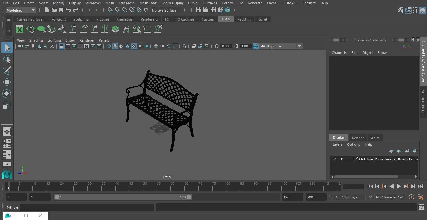Choose the Paint Selection tool
427x220 pixels.
coord(7,71)
